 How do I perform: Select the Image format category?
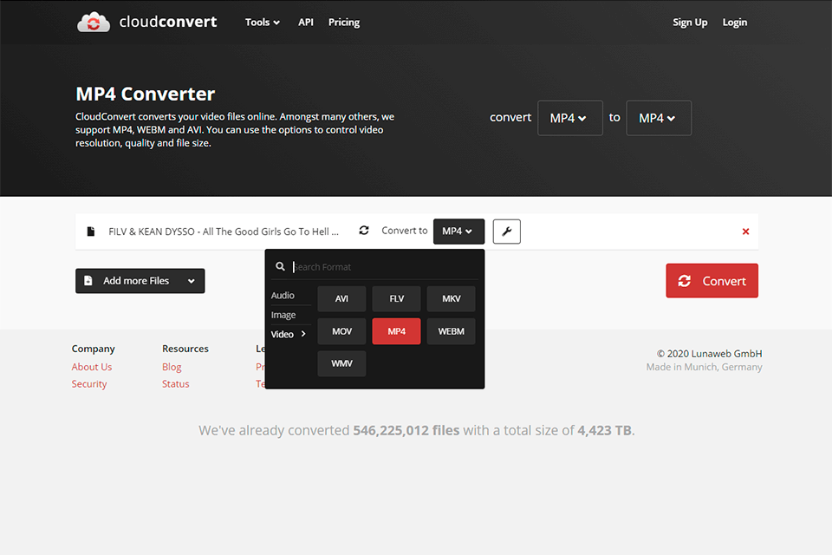click(x=283, y=315)
